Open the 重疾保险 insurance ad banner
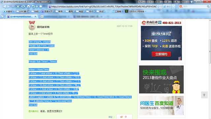Viewport: 211px width, 119px height. [161, 43]
